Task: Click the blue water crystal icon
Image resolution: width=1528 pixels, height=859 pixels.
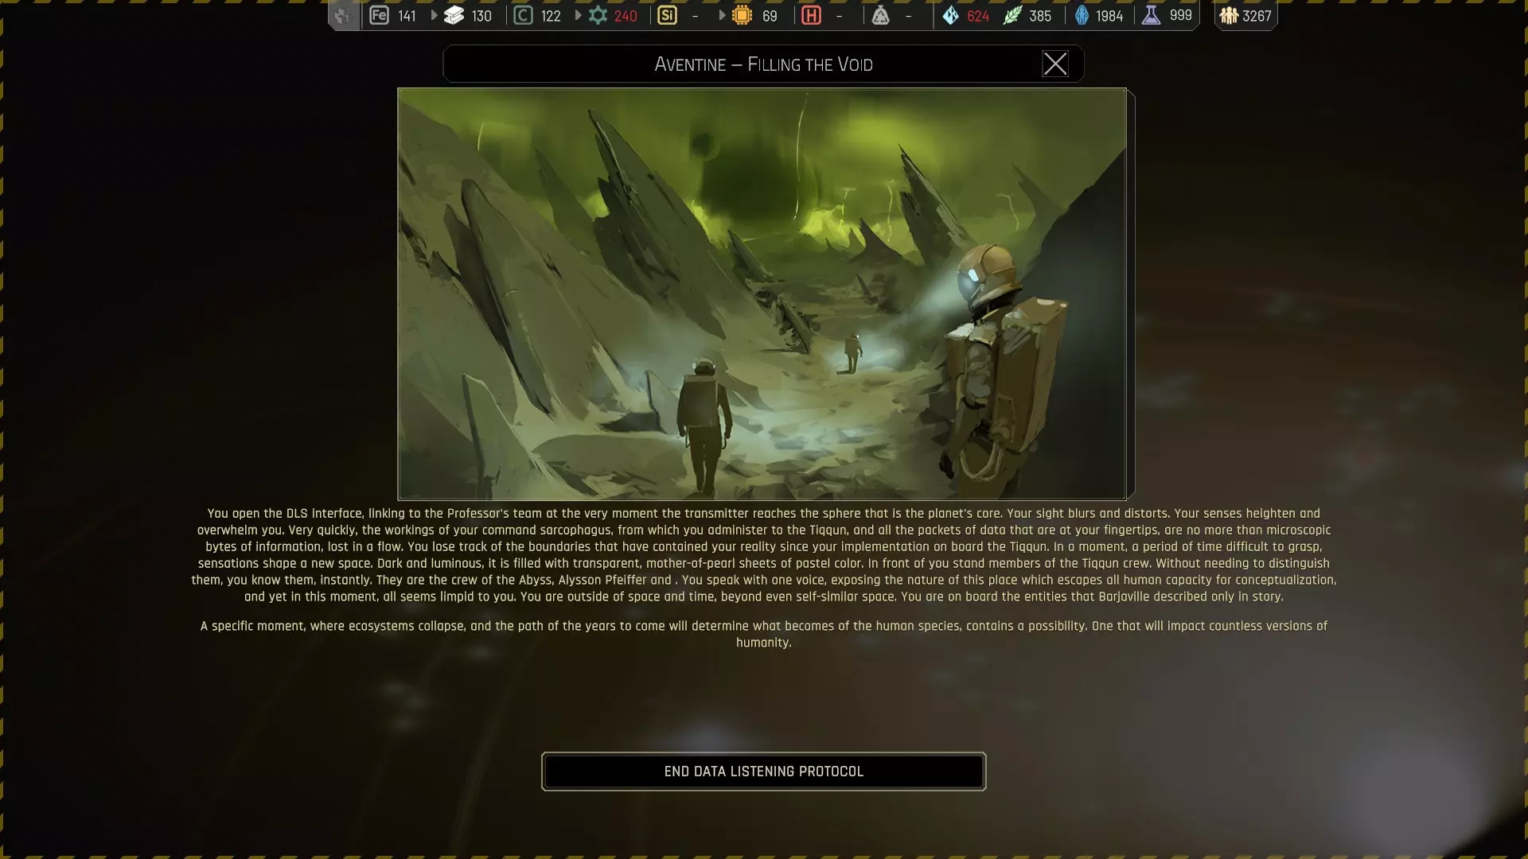Action: [950, 15]
